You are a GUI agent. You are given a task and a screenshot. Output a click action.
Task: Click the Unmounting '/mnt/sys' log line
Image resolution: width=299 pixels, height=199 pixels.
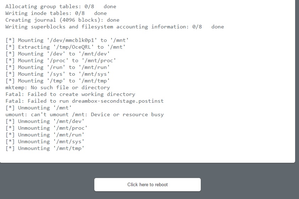point(45,141)
